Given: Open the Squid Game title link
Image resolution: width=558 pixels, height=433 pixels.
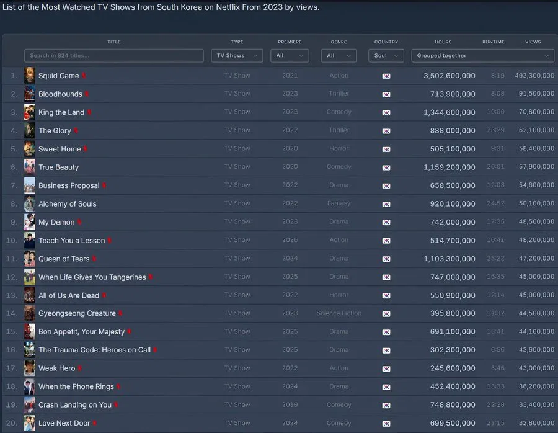Looking at the screenshot, I should (x=59, y=76).
